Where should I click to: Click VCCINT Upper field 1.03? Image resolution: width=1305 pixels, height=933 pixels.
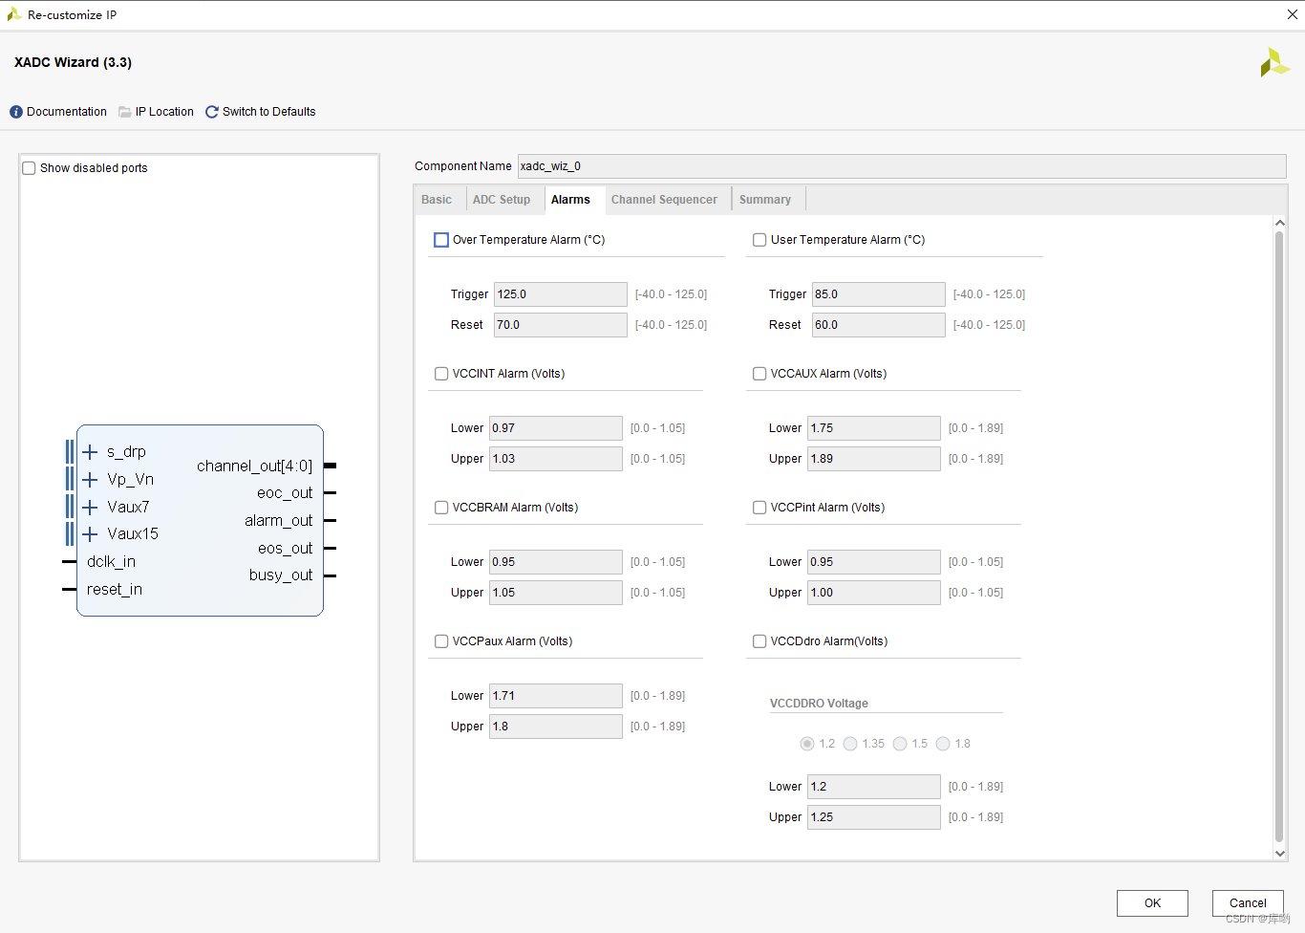[x=556, y=459]
